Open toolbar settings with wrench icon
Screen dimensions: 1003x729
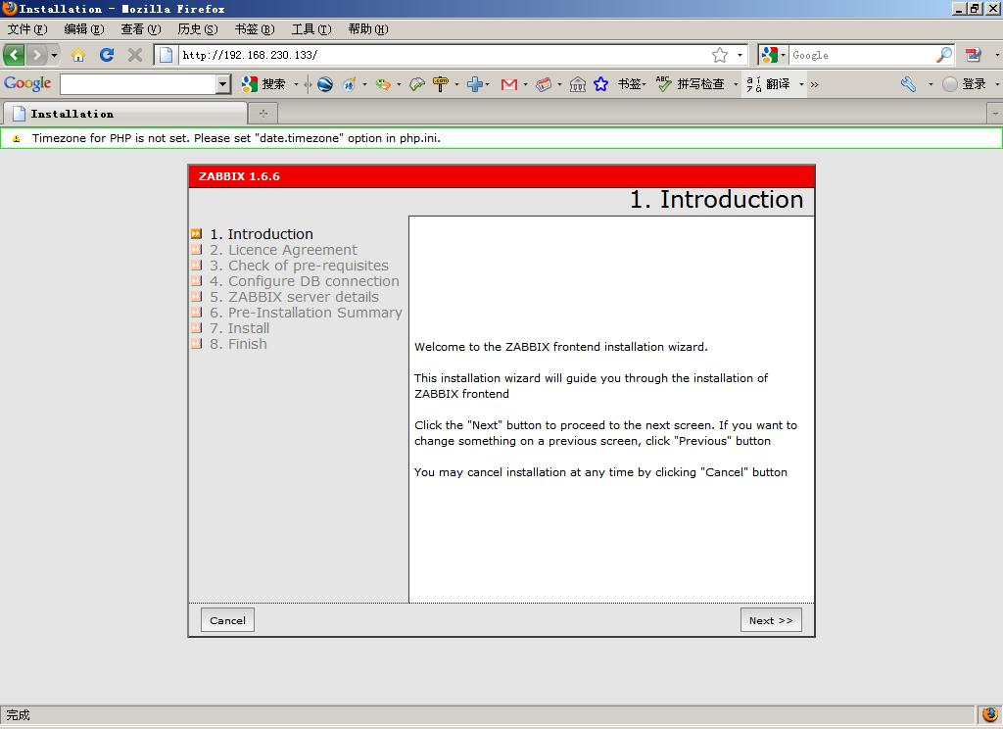pos(908,84)
